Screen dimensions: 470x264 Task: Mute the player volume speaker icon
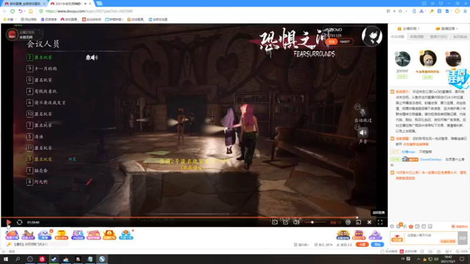coord(296,222)
